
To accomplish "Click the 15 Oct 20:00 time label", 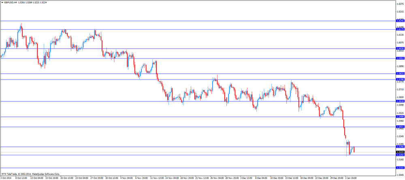I will tap(52, 178).
